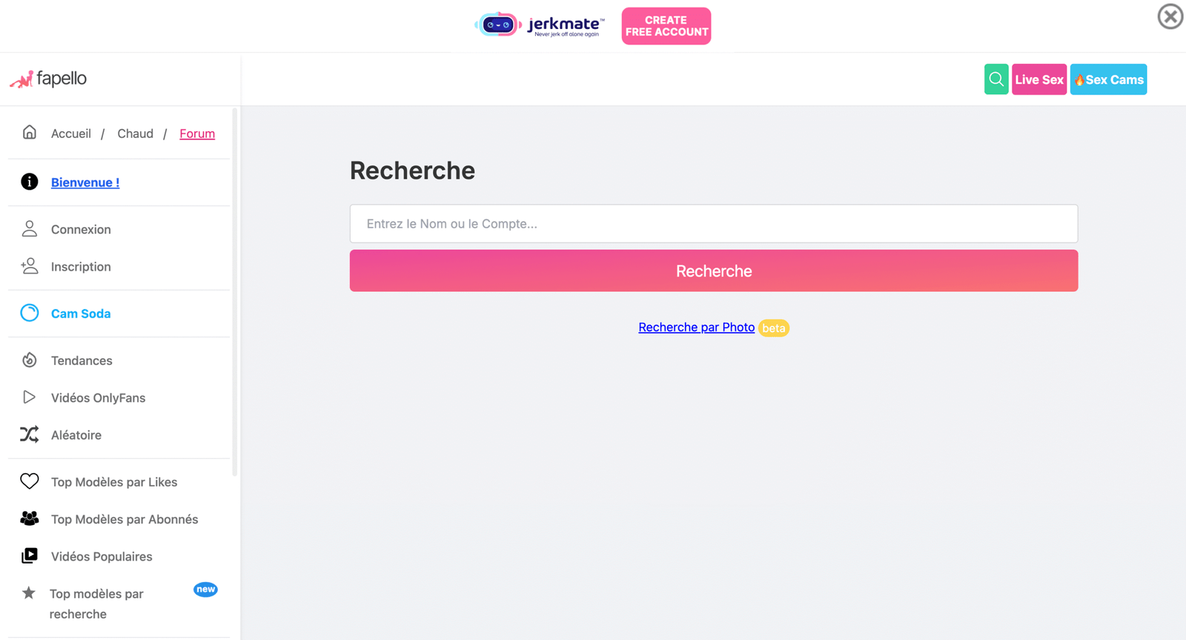Select Inscription in the sidebar

pyautogui.click(x=81, y=266)
